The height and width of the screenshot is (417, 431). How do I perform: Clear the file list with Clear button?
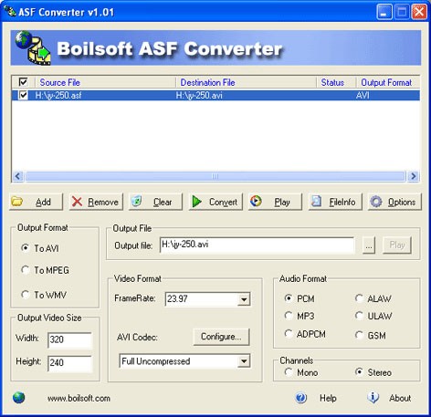[155, 202]
